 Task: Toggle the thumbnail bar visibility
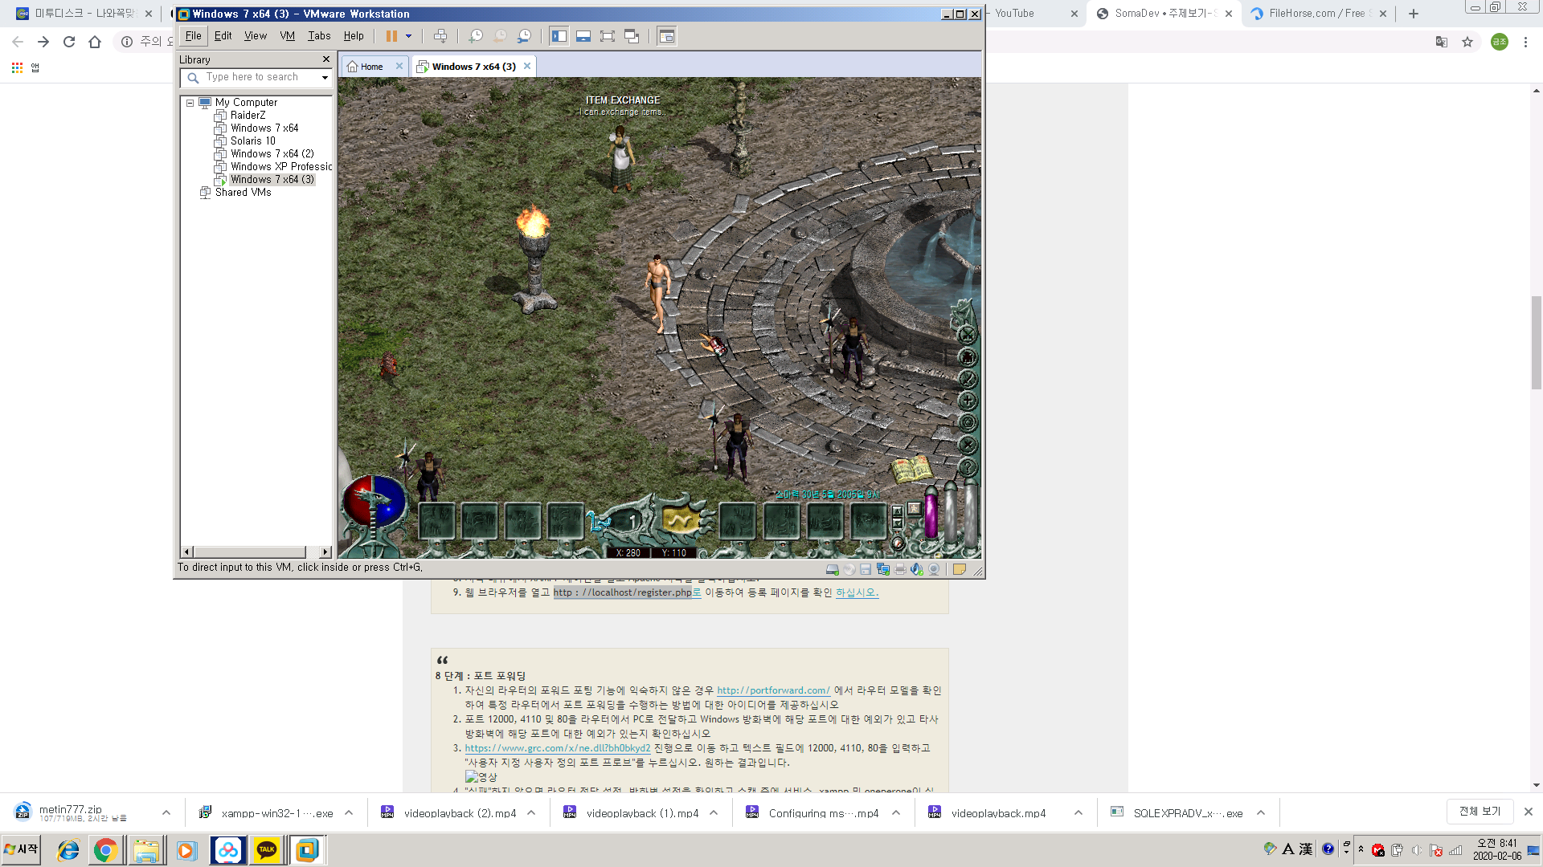[x=583, y=35]
